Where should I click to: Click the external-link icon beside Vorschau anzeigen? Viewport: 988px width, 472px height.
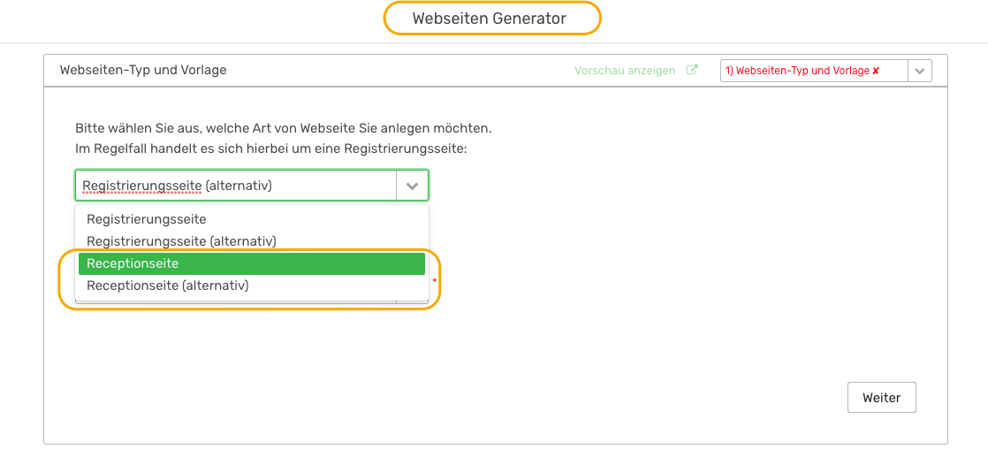coord(692,70)
